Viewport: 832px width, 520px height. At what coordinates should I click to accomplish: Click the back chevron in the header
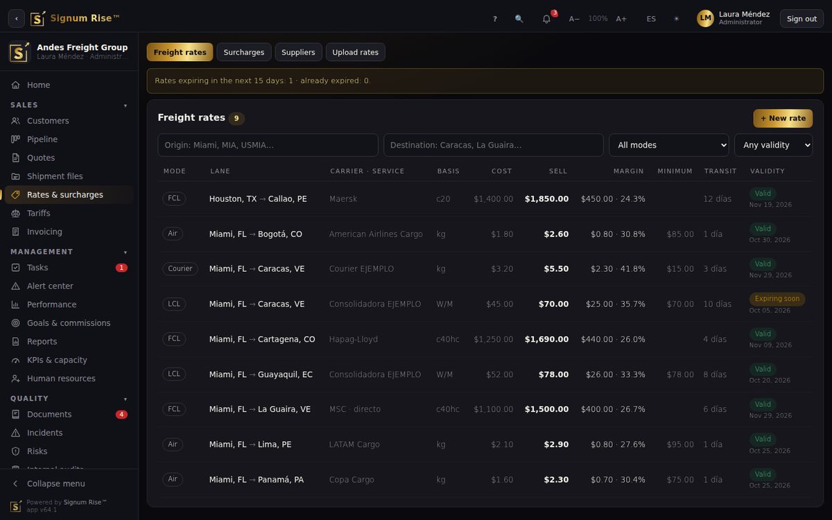point(17,19)
